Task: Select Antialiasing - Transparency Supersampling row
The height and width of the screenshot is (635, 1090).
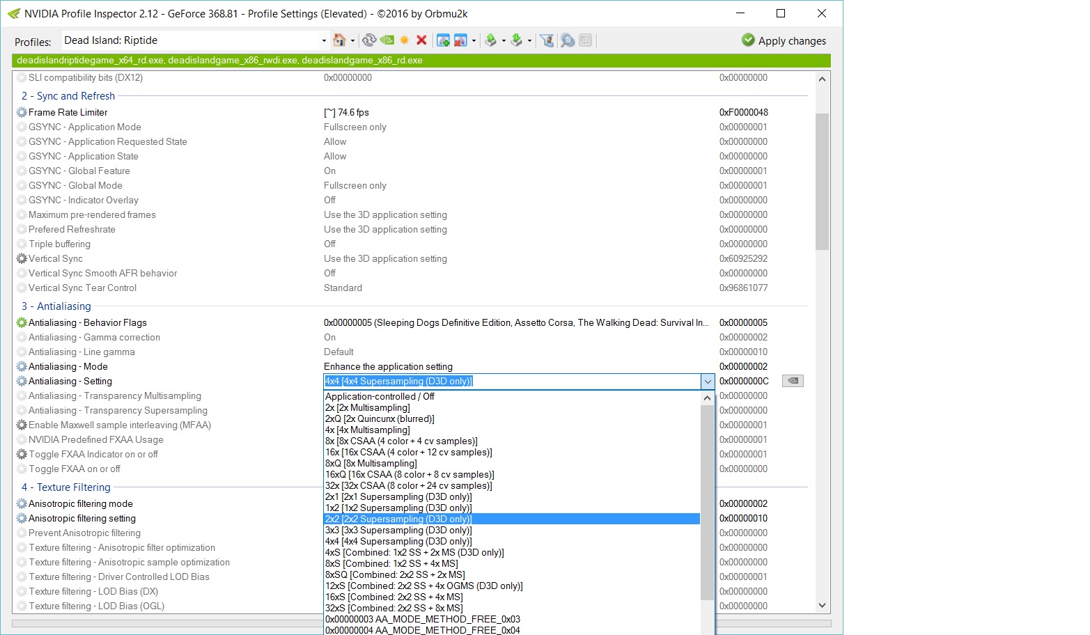Action: click(169, 410)
